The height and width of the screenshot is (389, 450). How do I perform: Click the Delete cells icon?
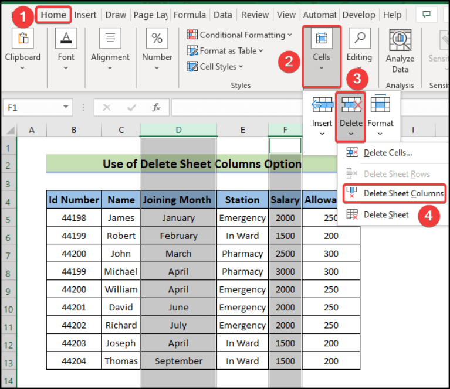point(351,105)
